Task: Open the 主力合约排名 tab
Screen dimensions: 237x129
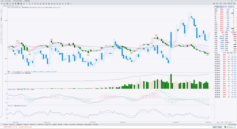Action: click(72, 125)
